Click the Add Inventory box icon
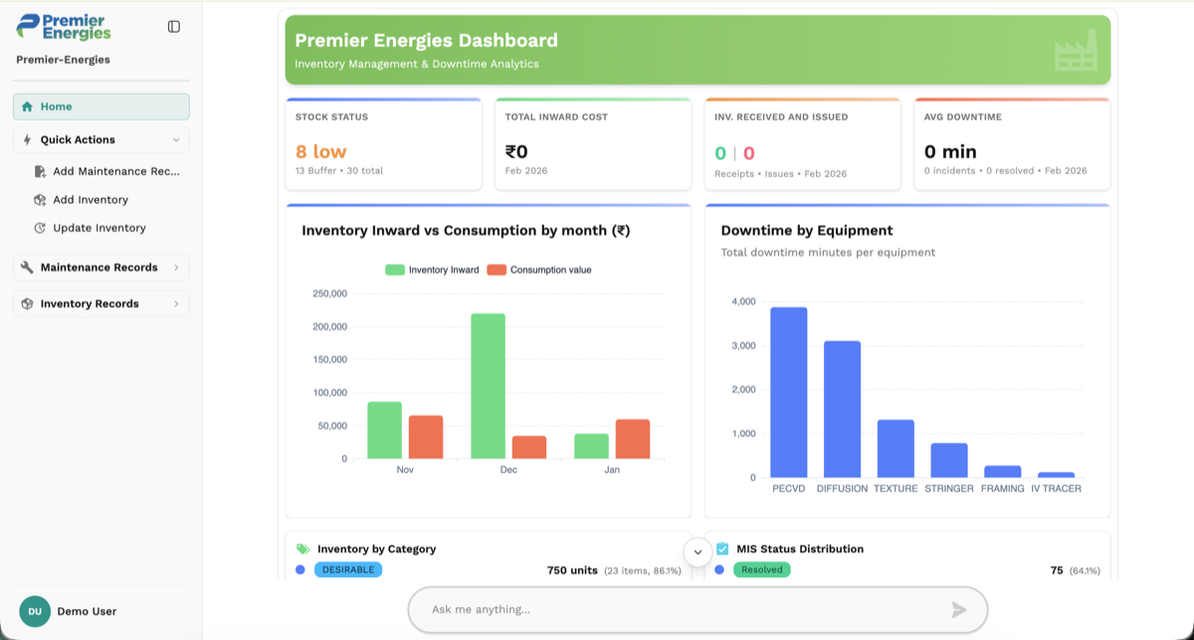1194x640 pixels. pos(40,200)
